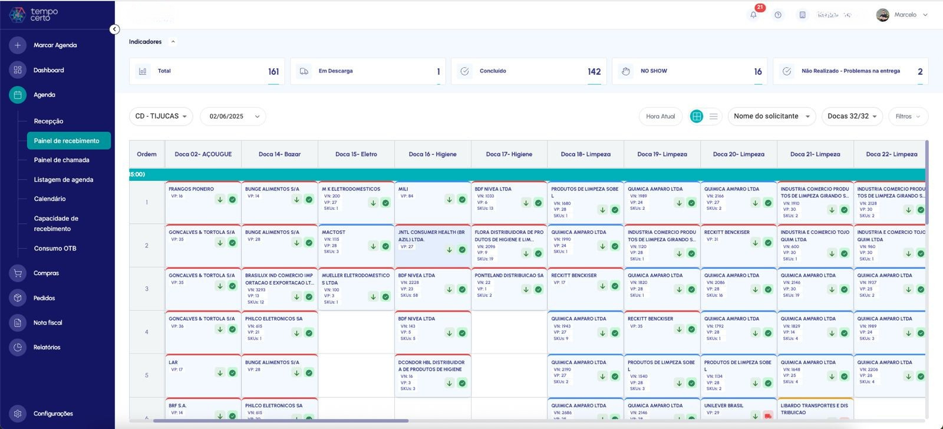Click the help question mark icon

(x=778, y=15)
